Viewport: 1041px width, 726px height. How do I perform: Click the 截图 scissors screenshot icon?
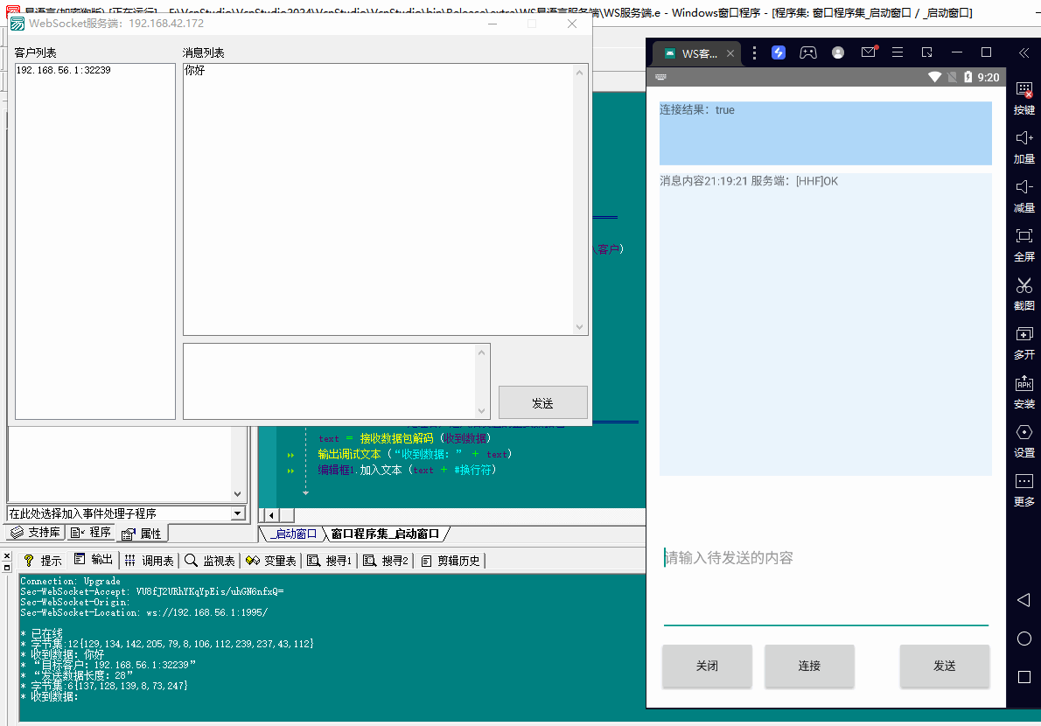coord(1024,285)
